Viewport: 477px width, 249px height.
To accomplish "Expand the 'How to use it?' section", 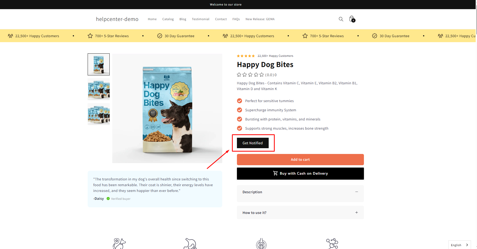I will point(300,213).
